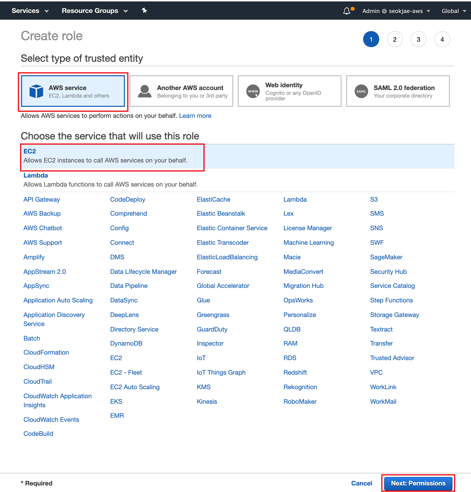
Task: Open the Admin @ seokjae-aws account menu
Action: 396,11
